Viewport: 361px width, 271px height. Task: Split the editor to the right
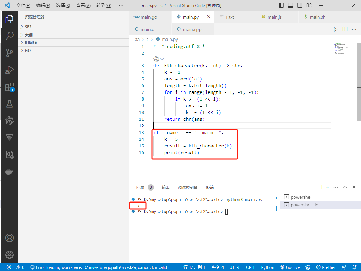click(345, 29)
